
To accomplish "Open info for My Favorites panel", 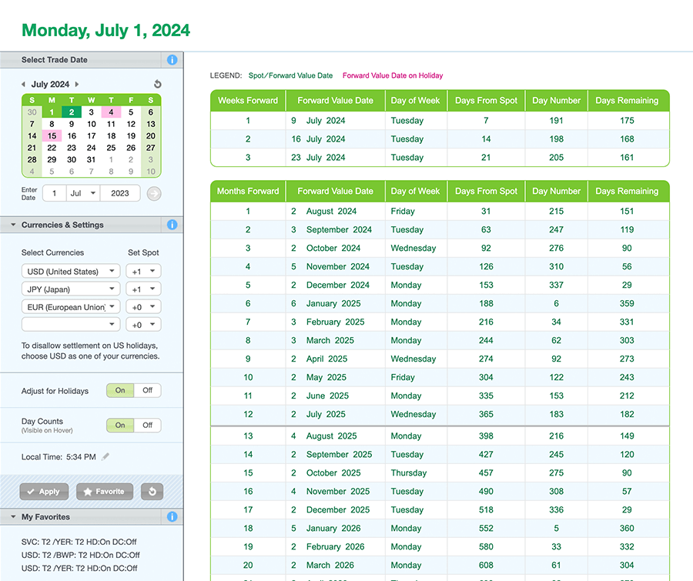I will 172,516.
